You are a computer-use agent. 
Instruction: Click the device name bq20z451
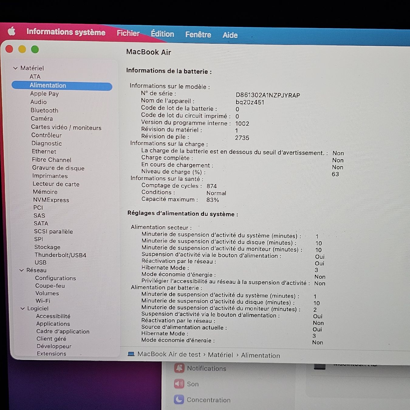point(250,102)
